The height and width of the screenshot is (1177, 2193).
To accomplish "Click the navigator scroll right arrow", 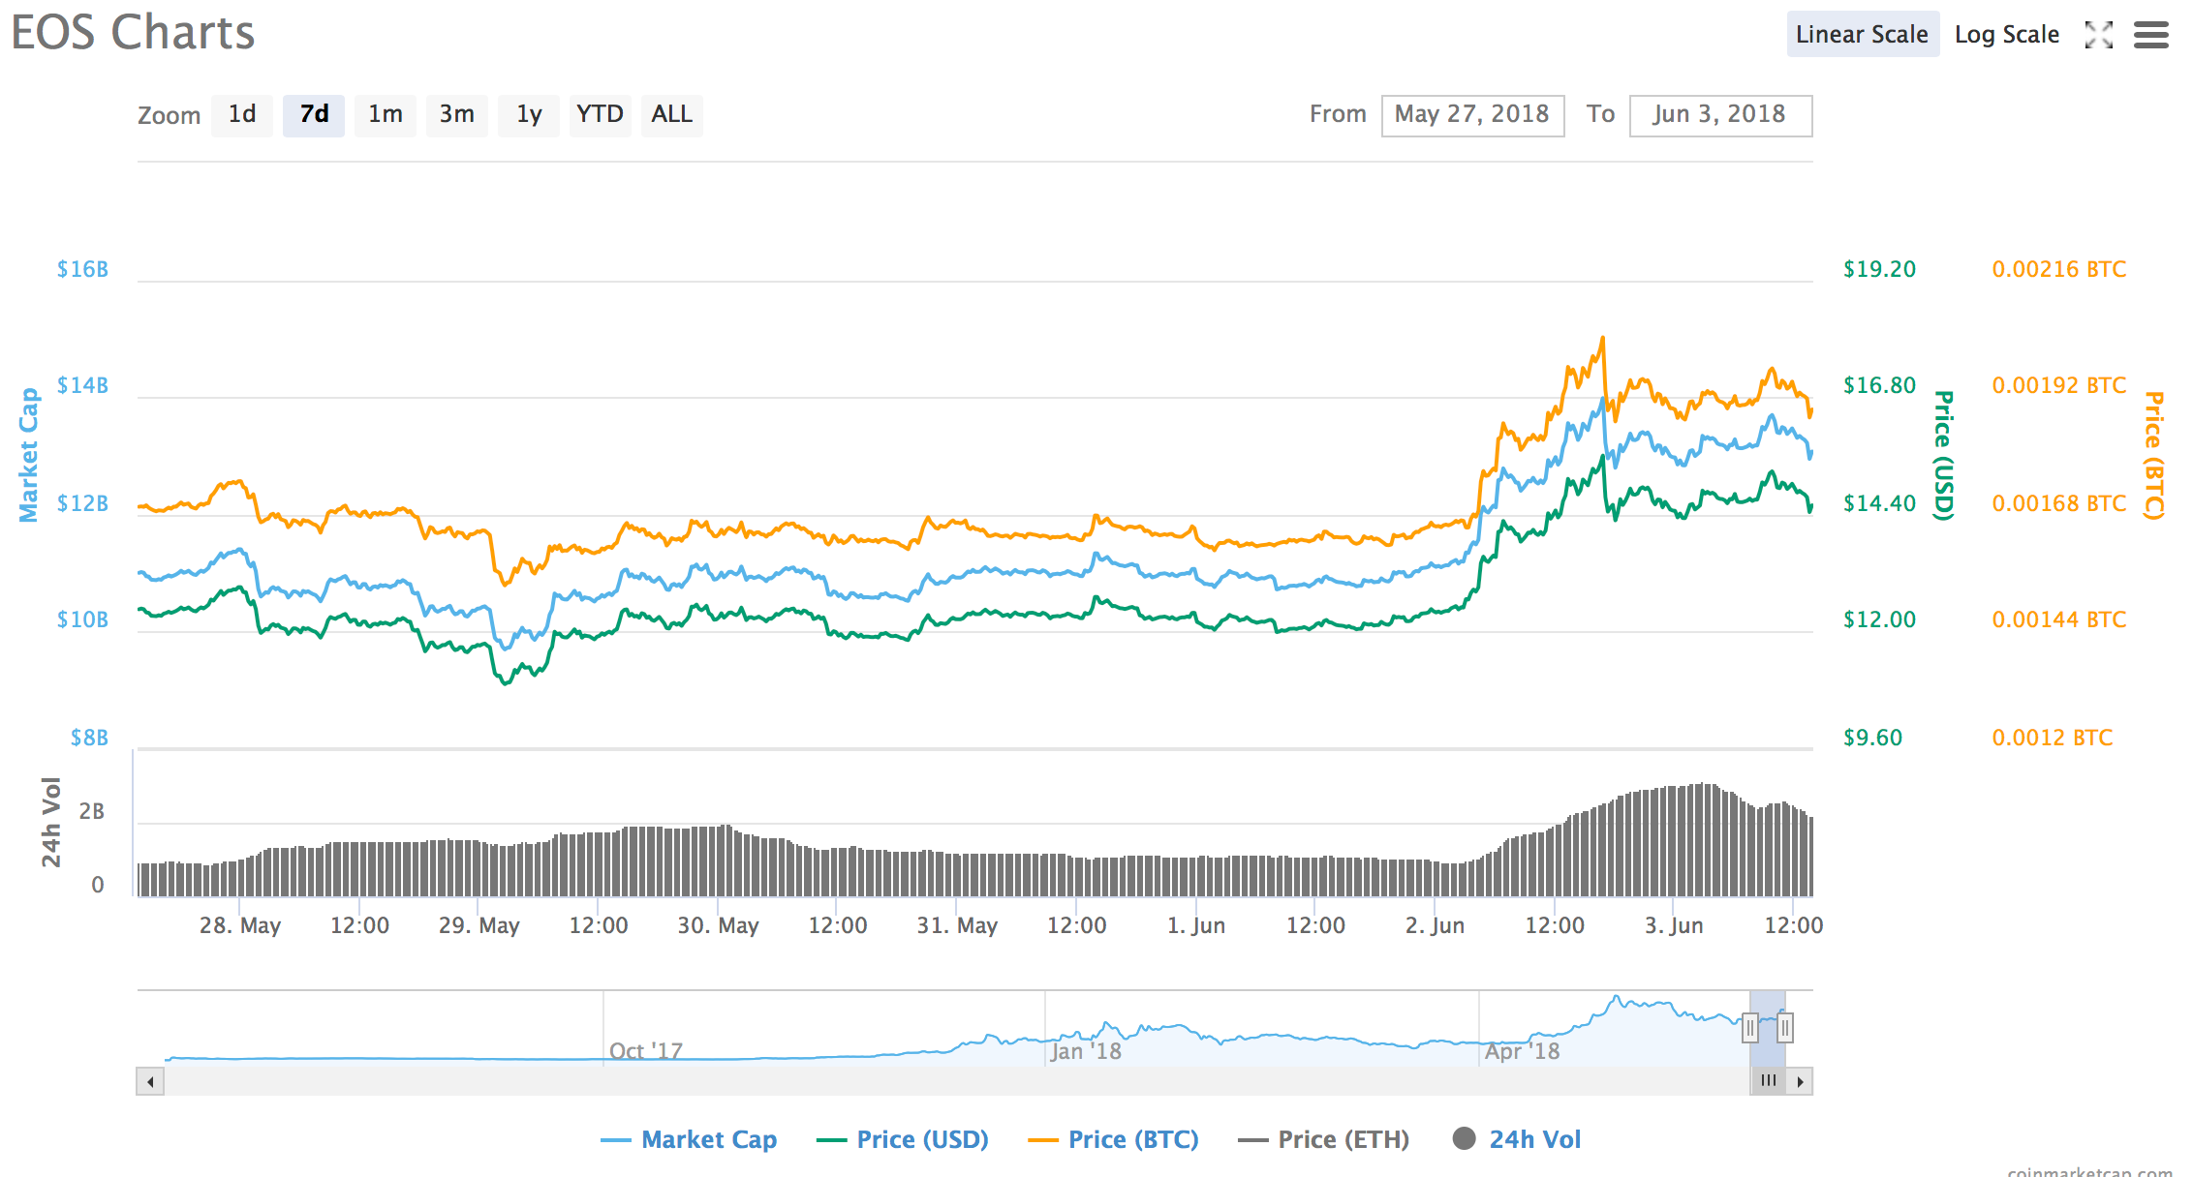I will [x=1800, y=1081].
